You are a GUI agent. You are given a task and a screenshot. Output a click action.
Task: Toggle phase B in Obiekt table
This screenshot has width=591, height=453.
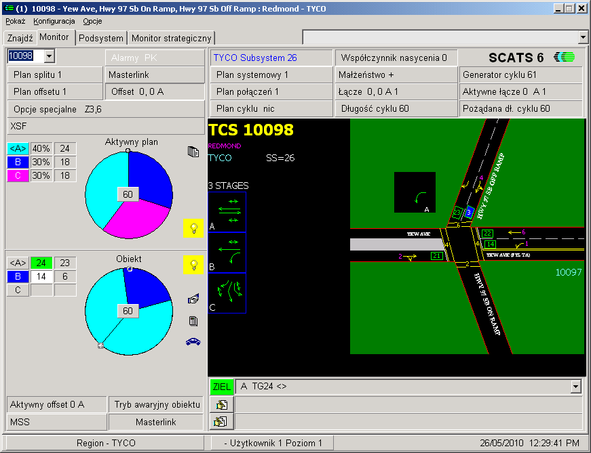pyautogui.click(x=18, y=276)
